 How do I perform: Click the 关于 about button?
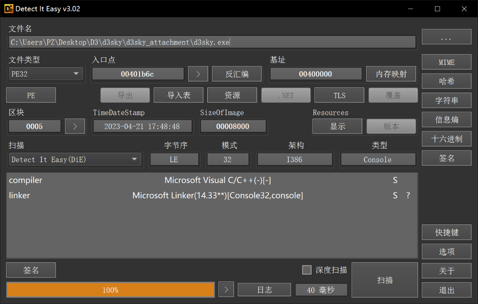(x=447, y=271)
